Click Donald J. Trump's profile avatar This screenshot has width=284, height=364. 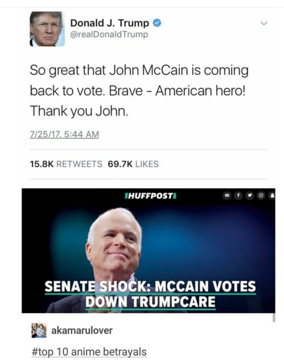click(47, 29)
